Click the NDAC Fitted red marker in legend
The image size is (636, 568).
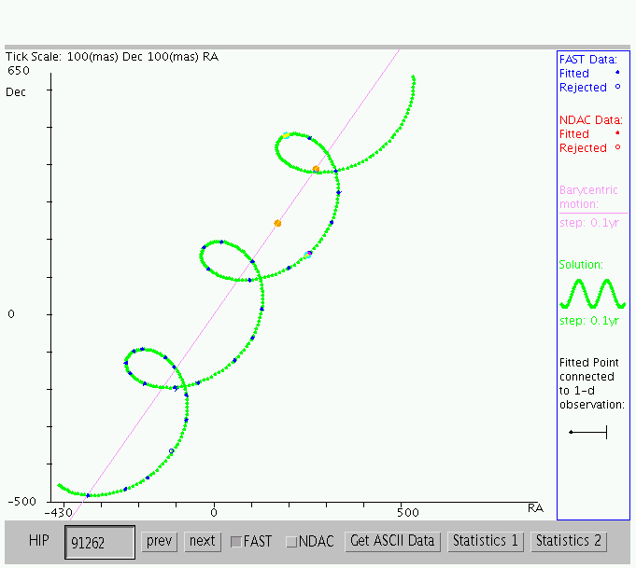tap(617, 133)
